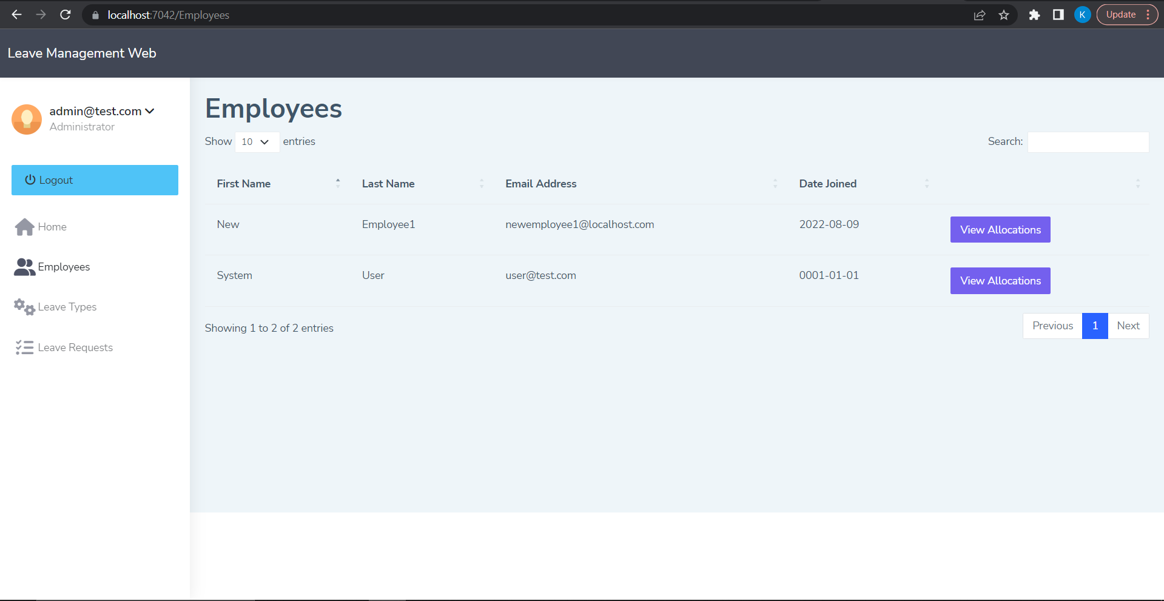The width and height of the screenshot is (1164, 601).
Task: Click the Leave Types gear icon
Action: pos(23,307)
